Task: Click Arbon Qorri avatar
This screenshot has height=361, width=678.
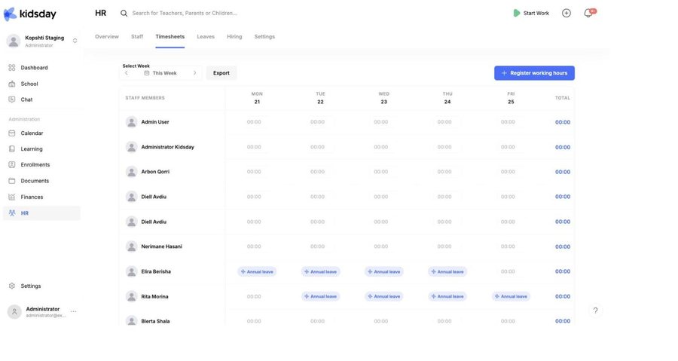Action: [131, 172]
